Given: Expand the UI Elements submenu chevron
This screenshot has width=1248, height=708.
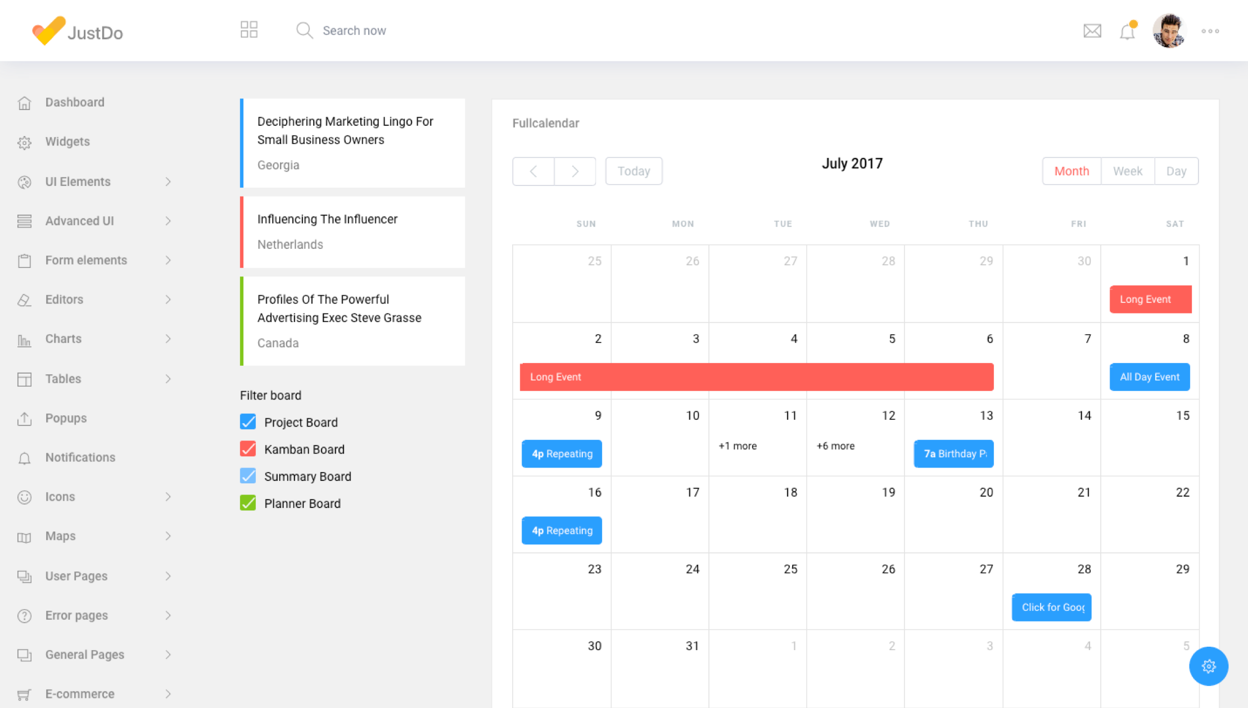Looking at the screenshot, I should 168,181.
